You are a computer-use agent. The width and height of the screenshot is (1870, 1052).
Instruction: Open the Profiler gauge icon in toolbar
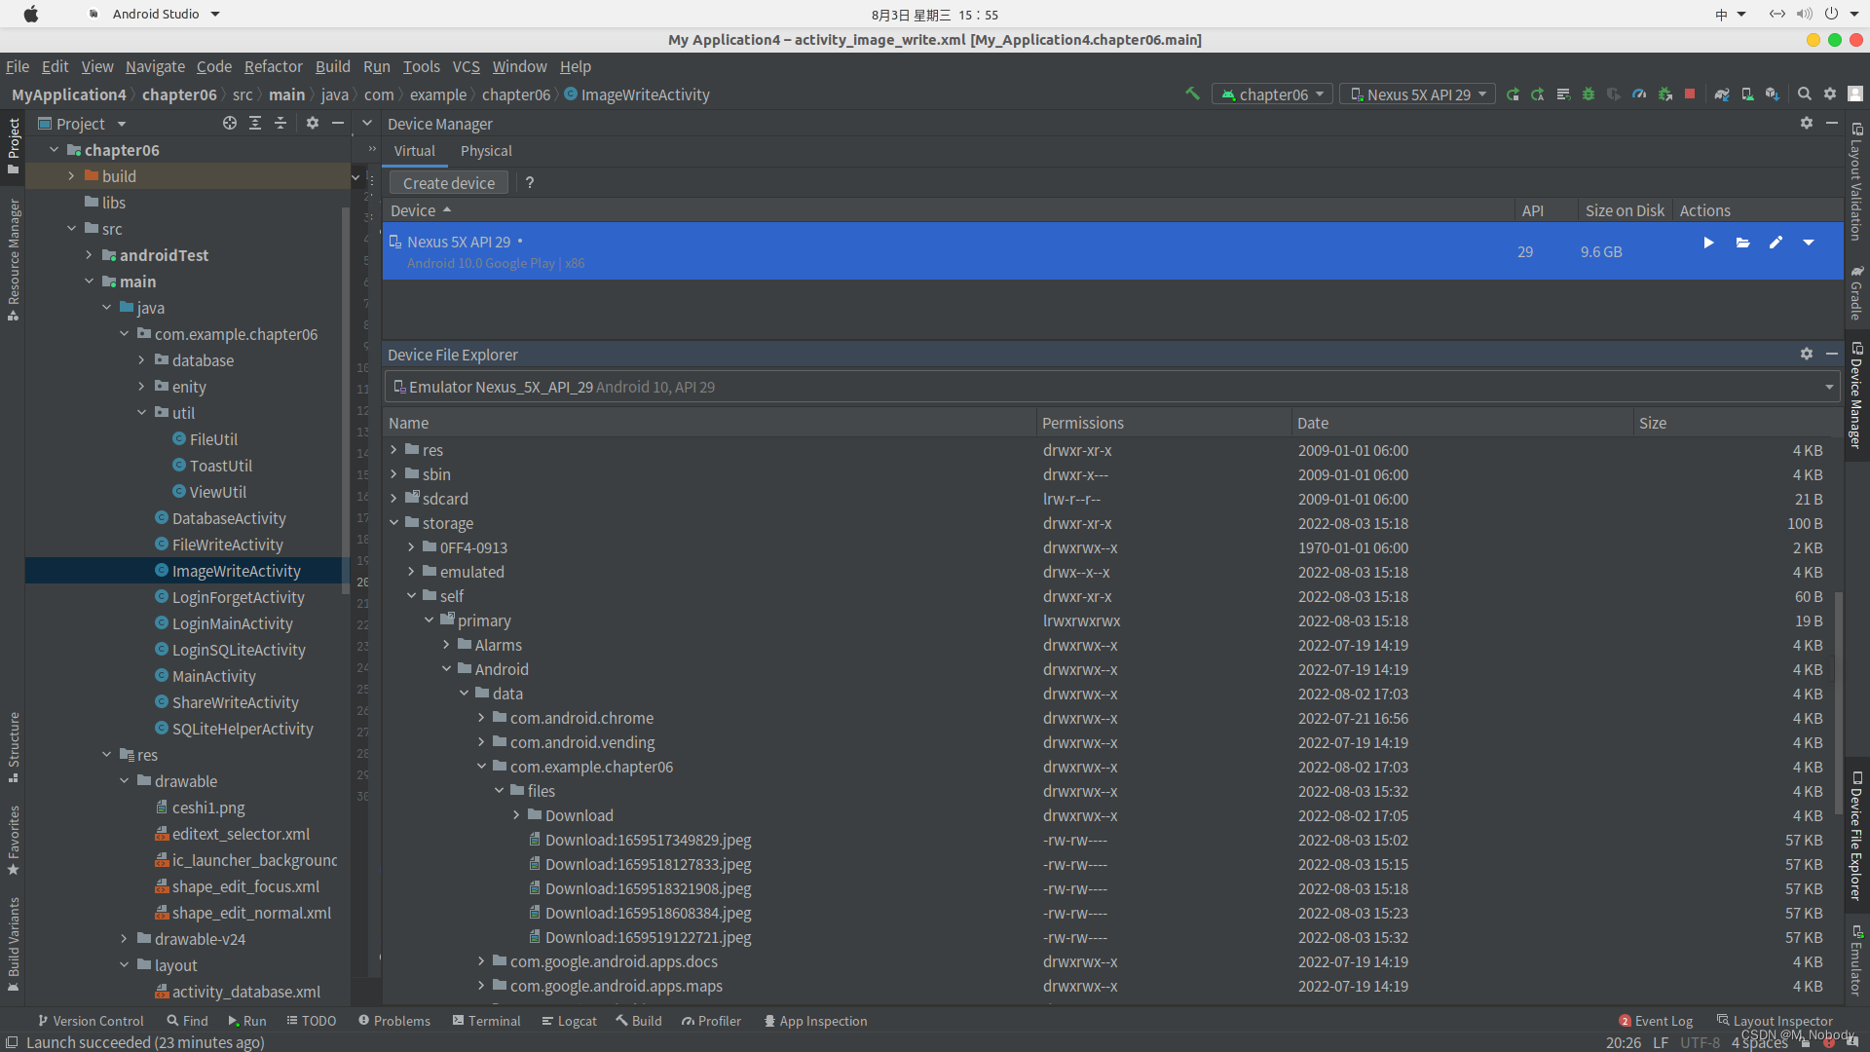[x=1639, y=94]
